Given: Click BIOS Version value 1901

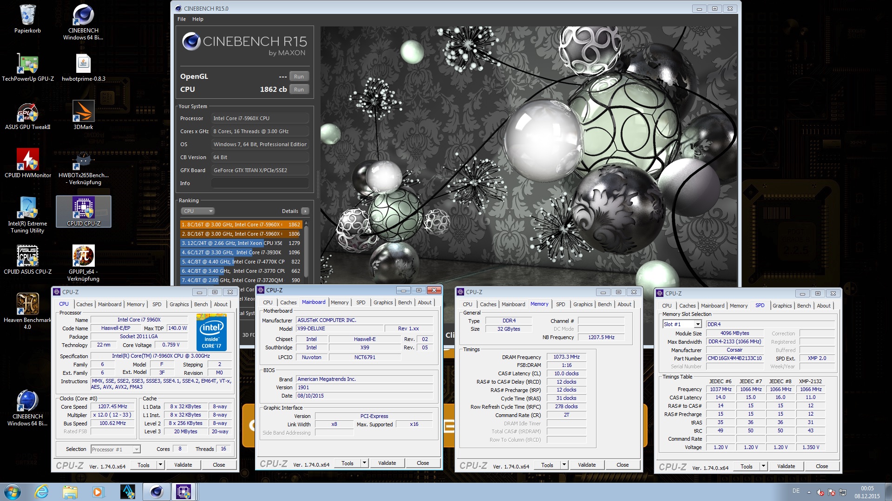Looking at the screenshot, I should click(365, 387).
